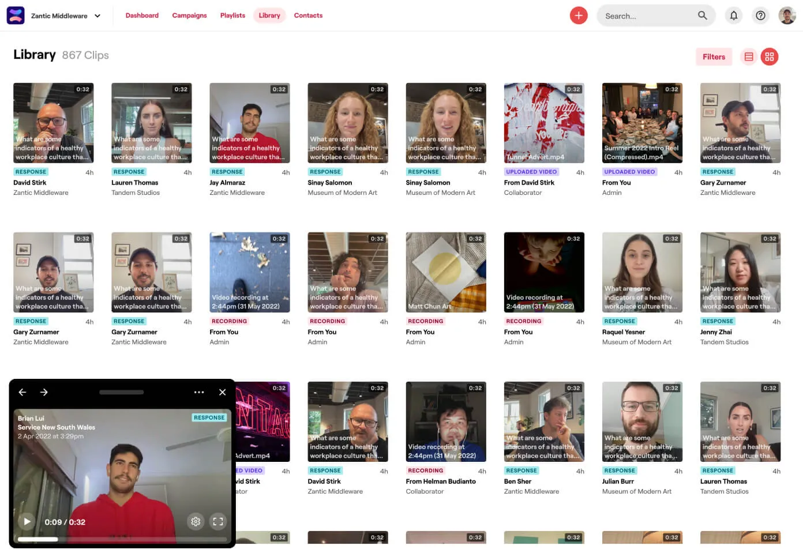The height and width of the screenshot is (557, 803).
Task: Go to previous clip in player popup
Action: (x=22, y=392)
